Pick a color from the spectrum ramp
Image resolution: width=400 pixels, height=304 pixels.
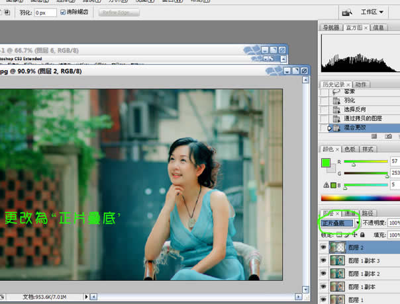(x=360, y=198)
